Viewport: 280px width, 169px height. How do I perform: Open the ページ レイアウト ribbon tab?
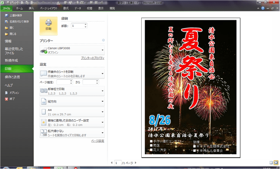click(49, 8)
